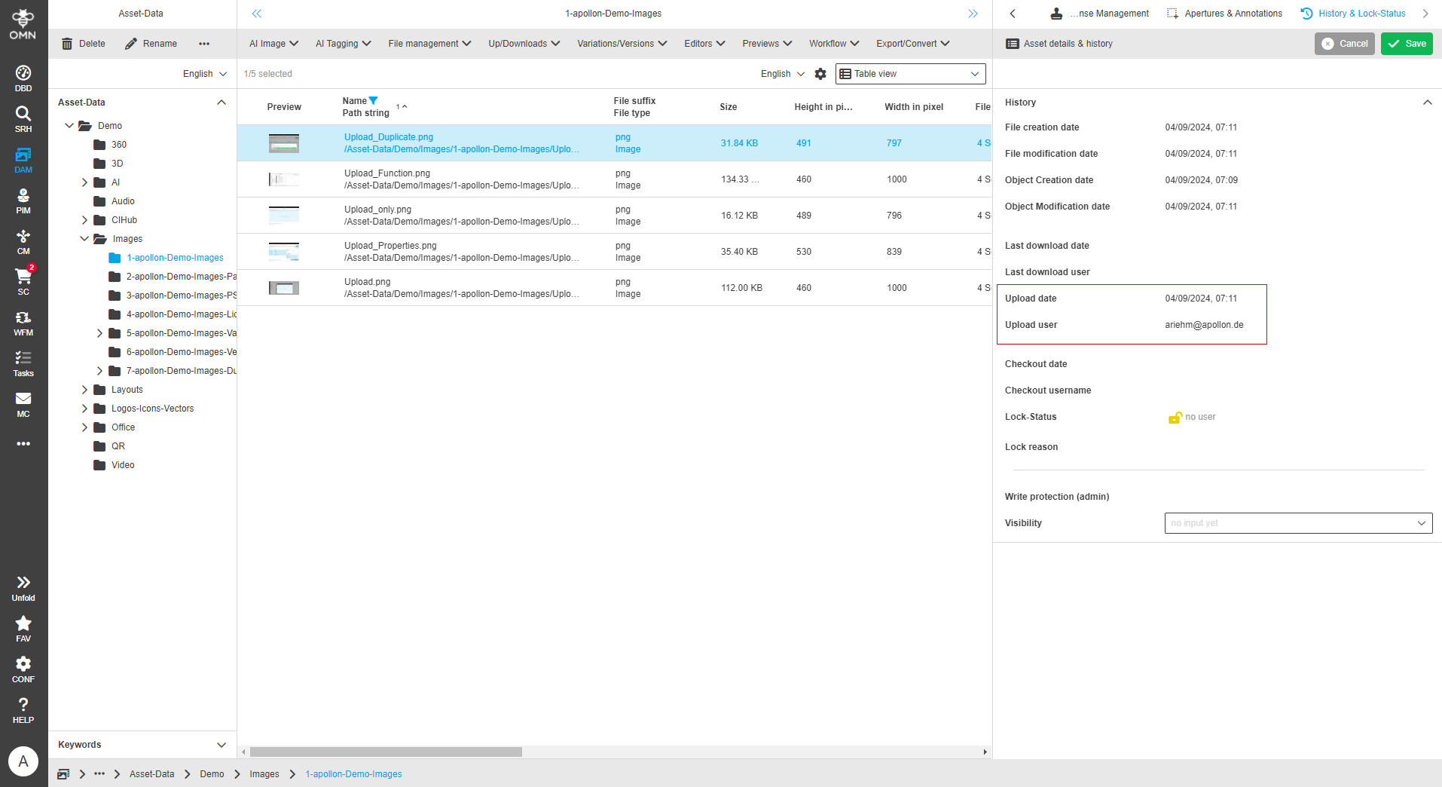The height and width of the screenshot is (787, 1442).
Task: Click the Cancel button
Action: click(x=1345, y=44)
